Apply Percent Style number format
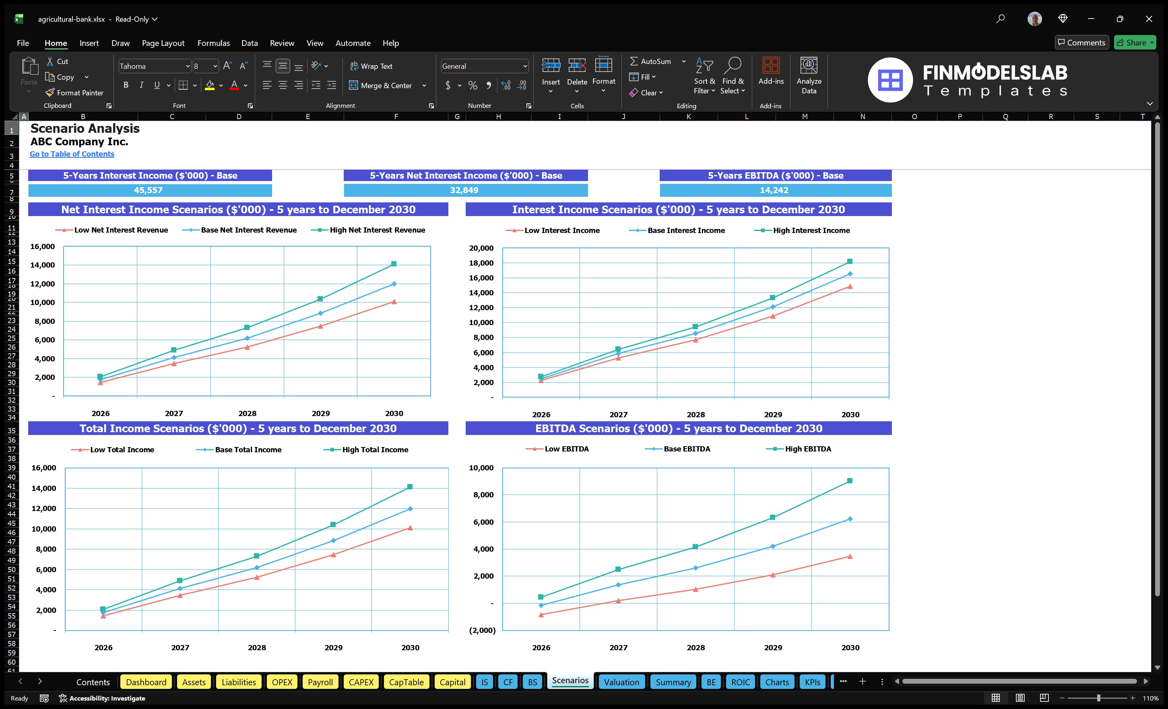 coord(473,86)
